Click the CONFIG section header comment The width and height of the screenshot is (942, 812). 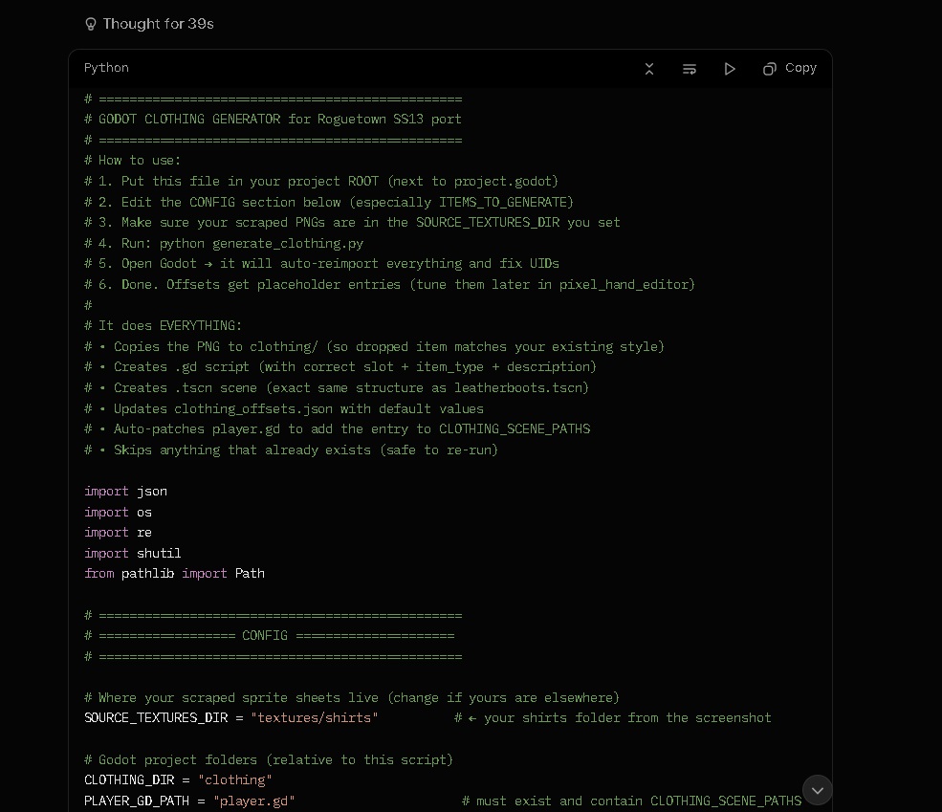(269, 635)
